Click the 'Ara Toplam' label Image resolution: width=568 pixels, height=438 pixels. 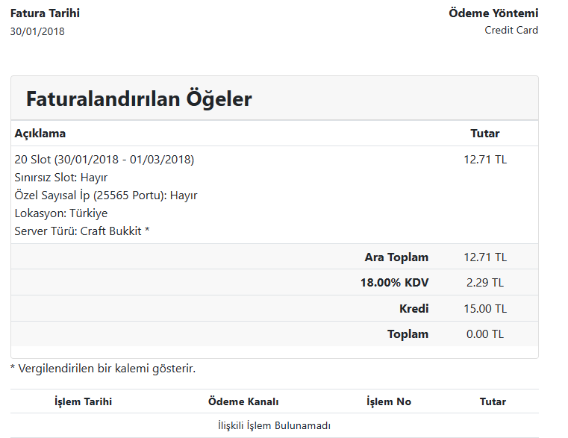[x=396, y=257]
